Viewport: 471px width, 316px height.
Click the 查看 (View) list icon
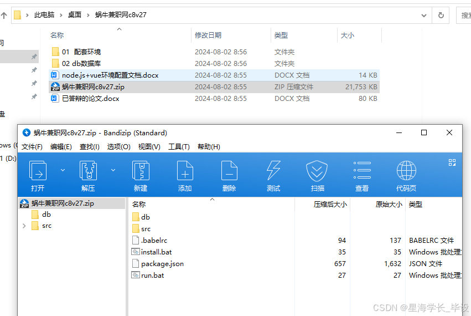click(362, 170)
